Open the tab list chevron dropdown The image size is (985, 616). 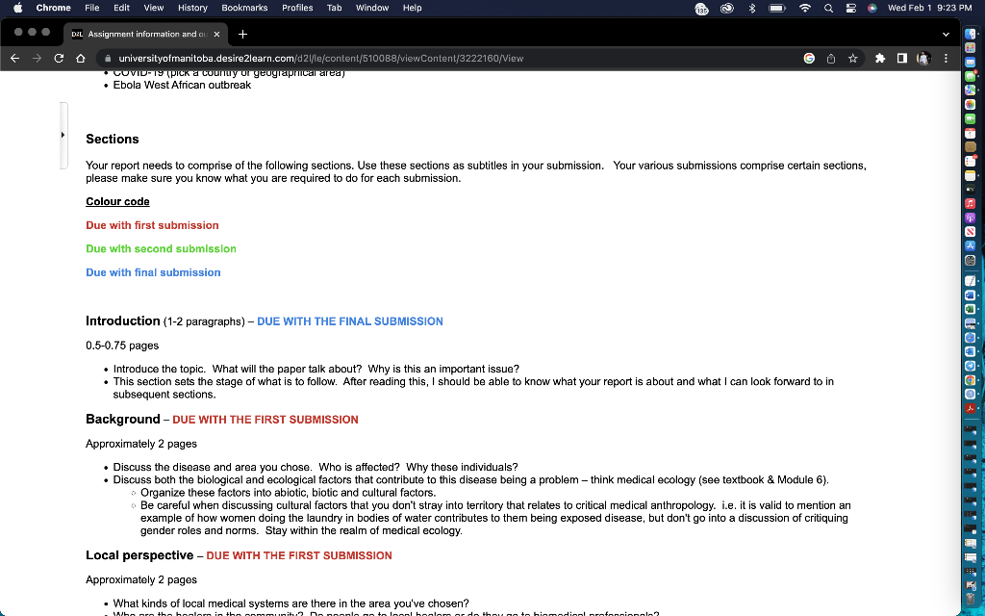coord(946,34)
